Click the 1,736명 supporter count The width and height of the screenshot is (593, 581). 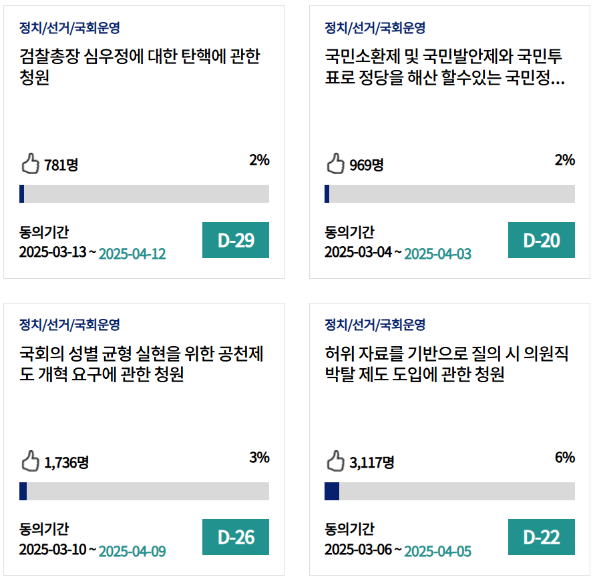tap(67, 462)
